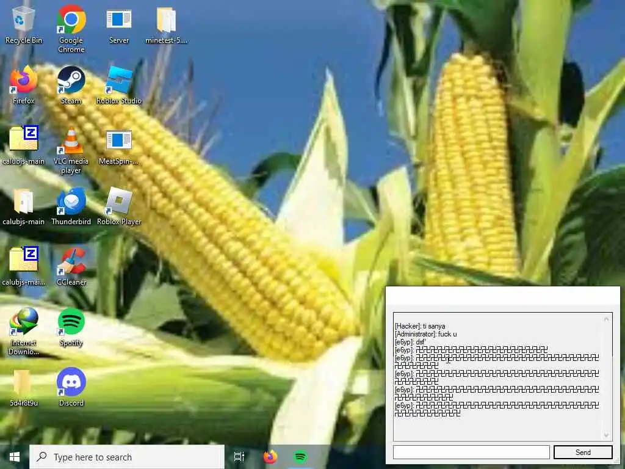
Task: Open the Recycle Bin desktop icon
Action: click(24, 24)
